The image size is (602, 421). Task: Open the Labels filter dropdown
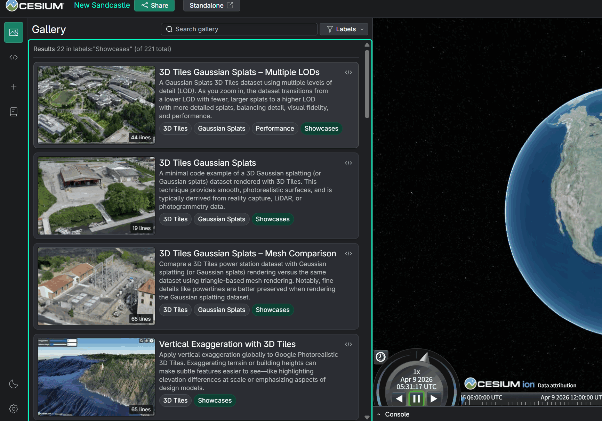point(344,29)
